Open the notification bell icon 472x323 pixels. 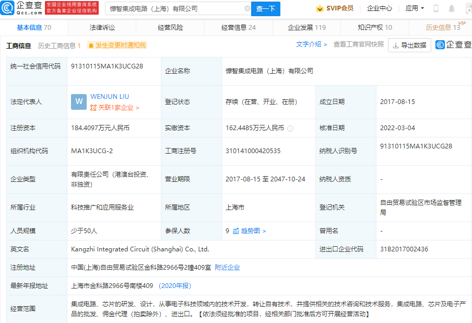click(451, 8)
